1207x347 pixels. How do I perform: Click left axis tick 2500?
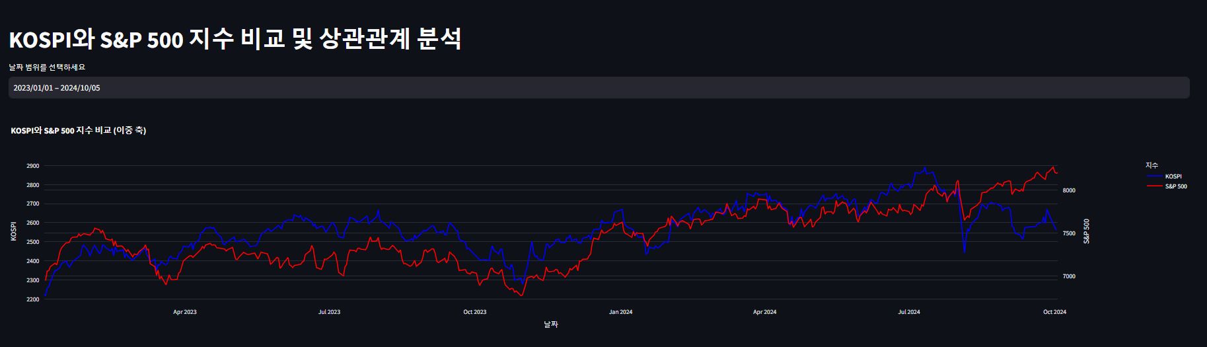pos(32,243)
